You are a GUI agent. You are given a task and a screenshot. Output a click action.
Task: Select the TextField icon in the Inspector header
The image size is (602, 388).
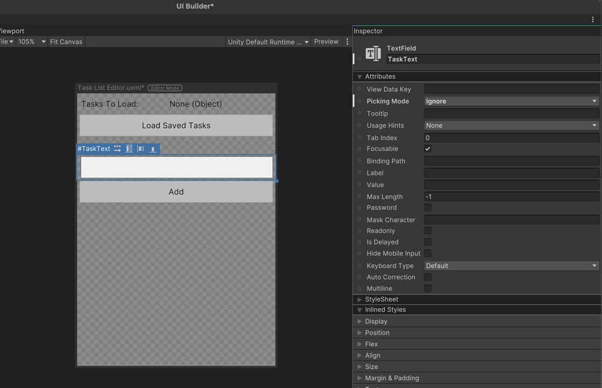click(x=373, y=53)
